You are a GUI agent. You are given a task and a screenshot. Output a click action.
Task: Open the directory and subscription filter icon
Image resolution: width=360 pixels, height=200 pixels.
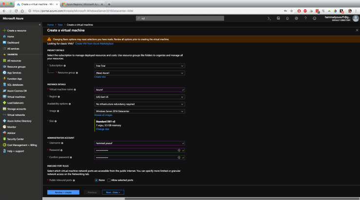pos(278,18)
